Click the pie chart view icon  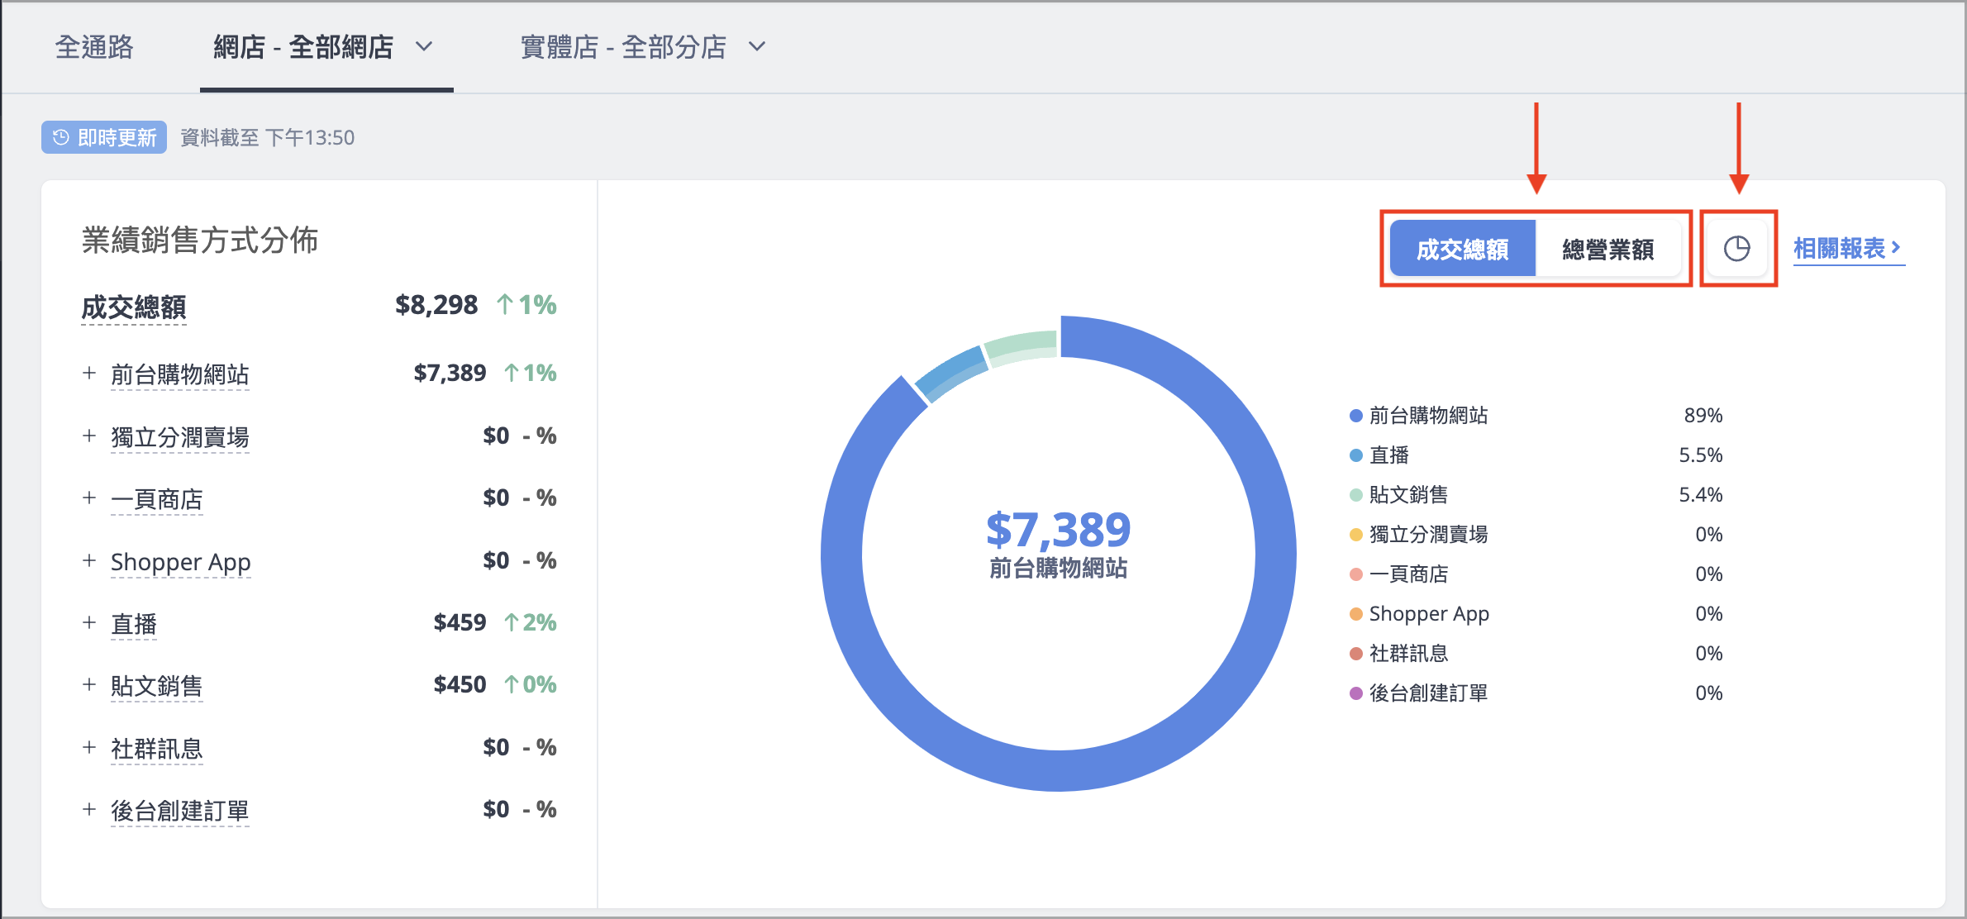click(1737, 249)
